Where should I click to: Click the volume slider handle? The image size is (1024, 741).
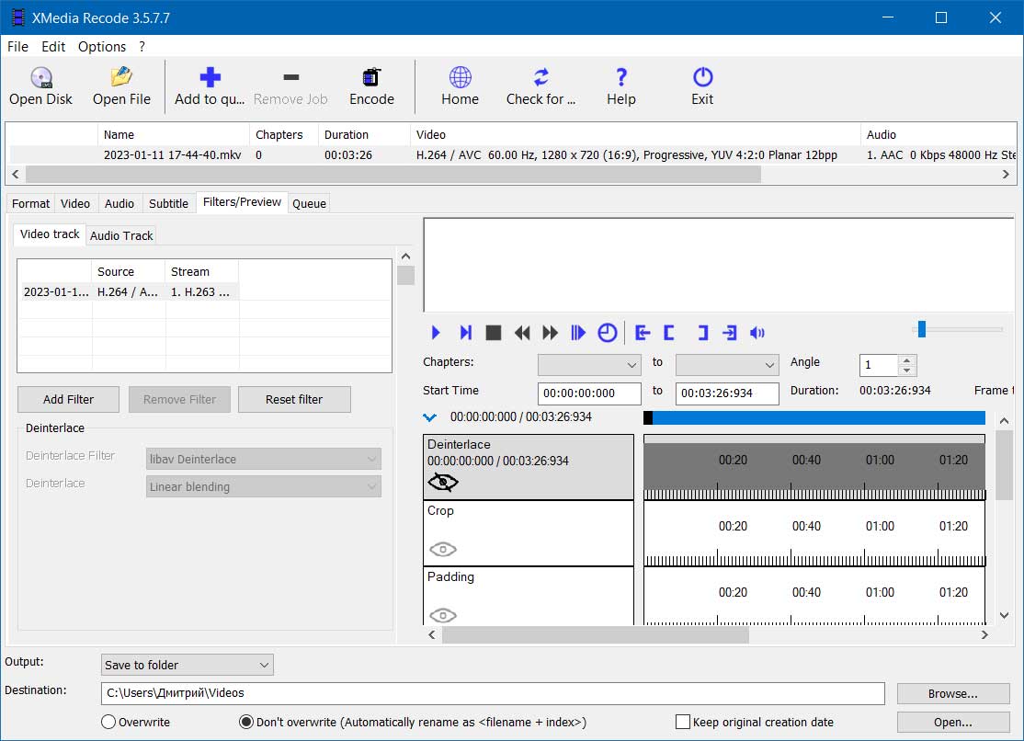(x=921, y=329)
